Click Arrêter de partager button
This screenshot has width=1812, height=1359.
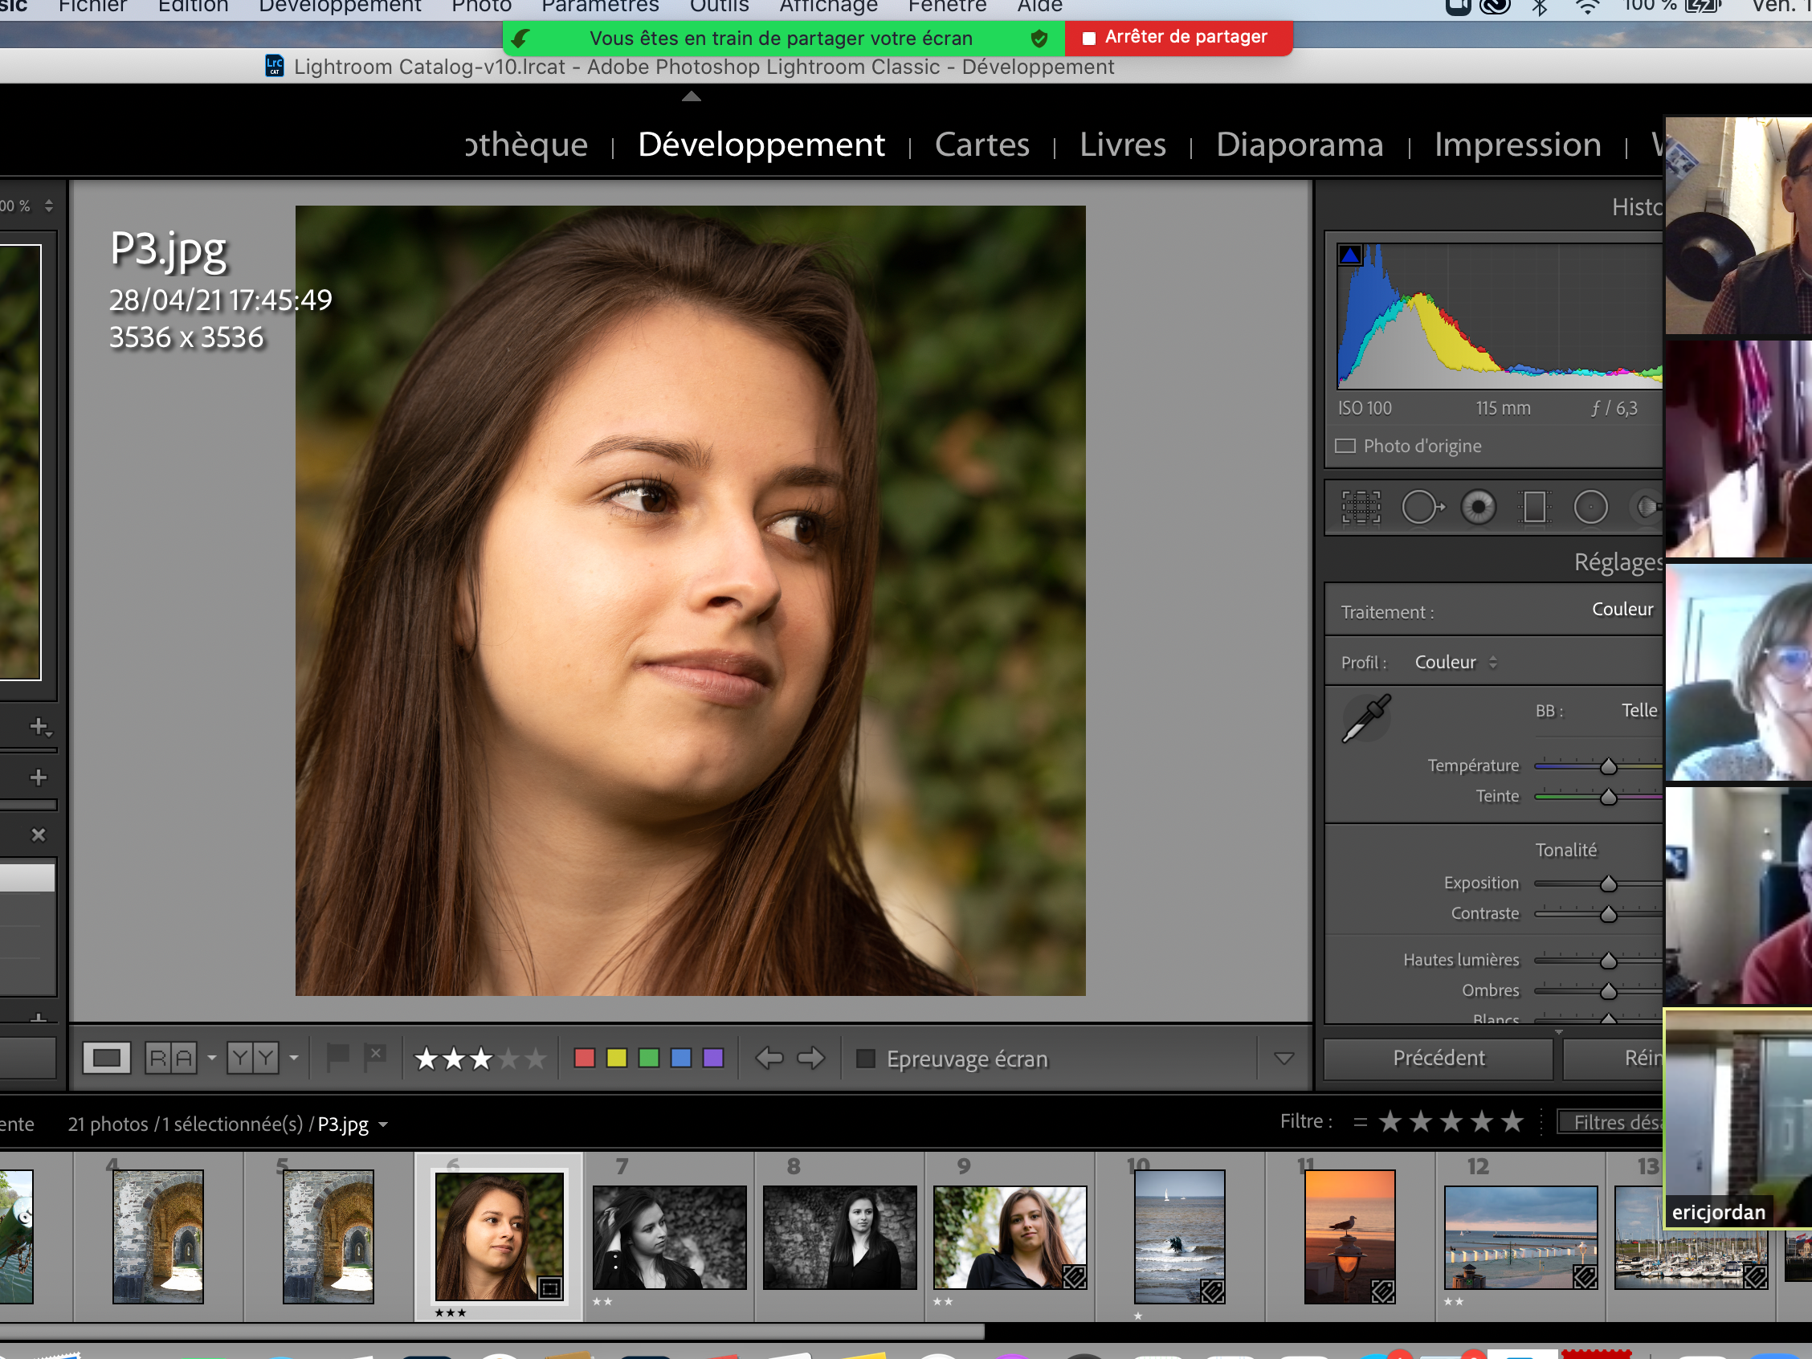tap(1177, 38)
